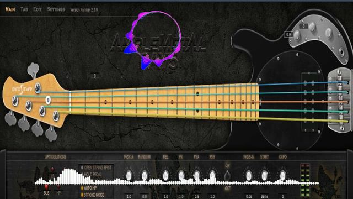353x199 pixels.
Task: Click the 0.0s Fade-In value field
Action: click(249, 196)
